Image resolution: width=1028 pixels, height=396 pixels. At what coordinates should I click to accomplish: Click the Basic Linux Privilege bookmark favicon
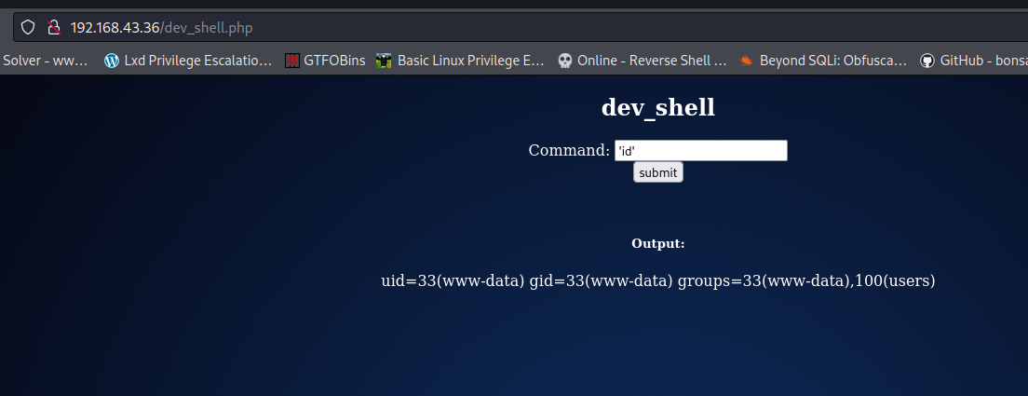(384, 61)
